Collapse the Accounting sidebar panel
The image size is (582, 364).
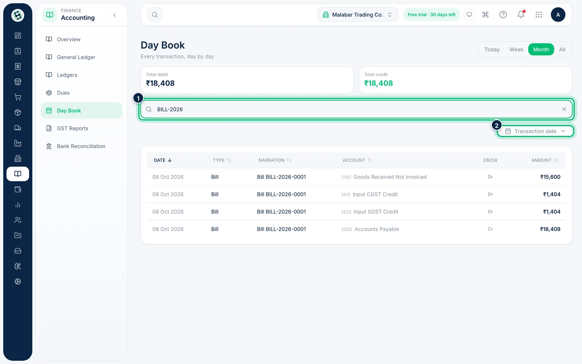pyautogui.click(x=115, y=15)
